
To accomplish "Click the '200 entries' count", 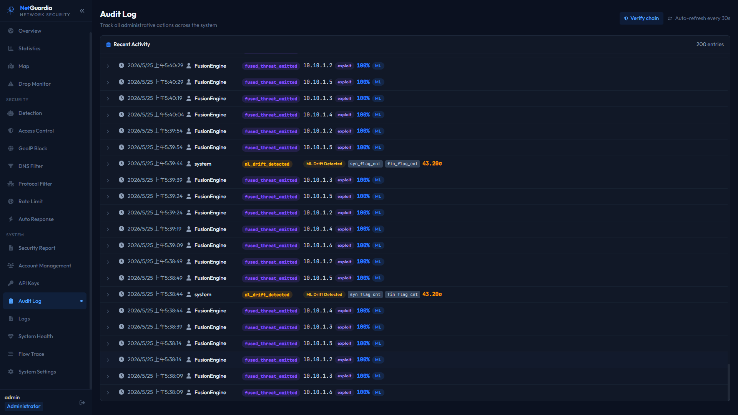I will [x=710, y=45].
